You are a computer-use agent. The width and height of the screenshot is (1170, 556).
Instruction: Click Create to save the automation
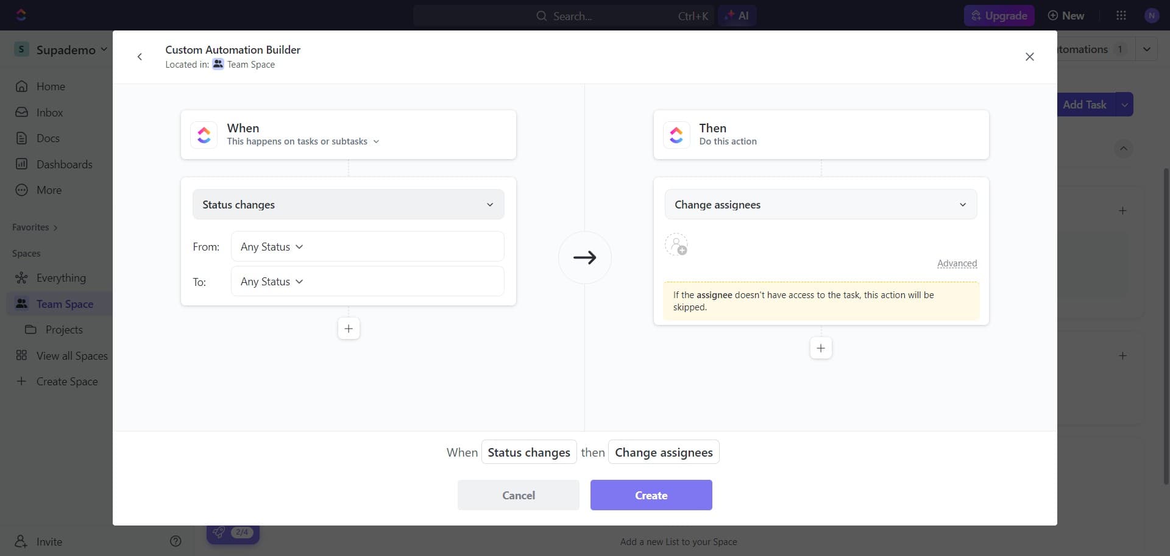(x=651, y=495)
